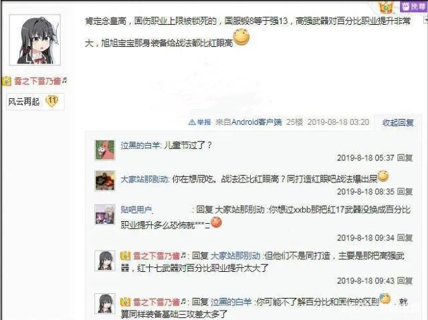Reply to the 09:43 comment
Viewport: 428px width, 320px height.
[405, 281]
